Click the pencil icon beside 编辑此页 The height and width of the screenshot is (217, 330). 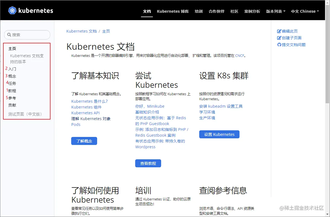tap(279, 31)
